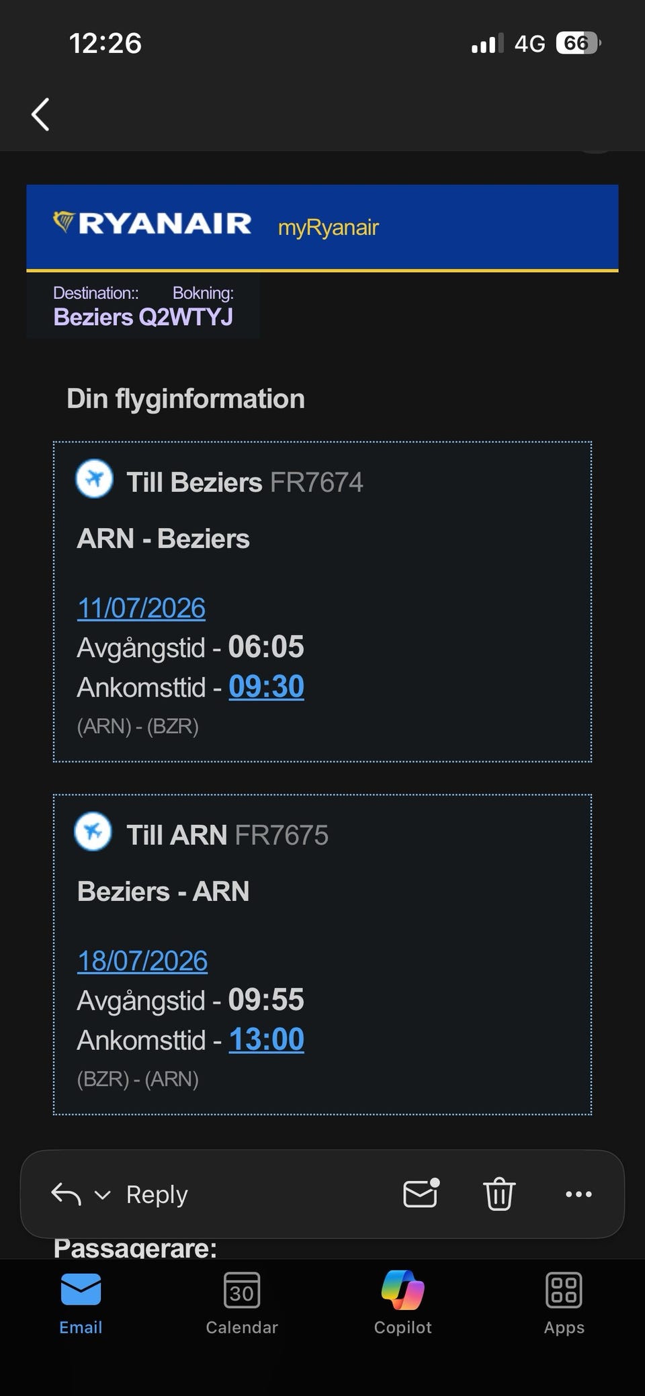Tap the 18/07/2026 return date link

[142, 961]
